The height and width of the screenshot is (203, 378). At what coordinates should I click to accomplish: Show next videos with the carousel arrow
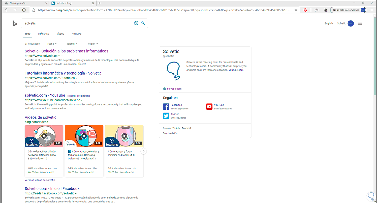click(x=144, y=151)
